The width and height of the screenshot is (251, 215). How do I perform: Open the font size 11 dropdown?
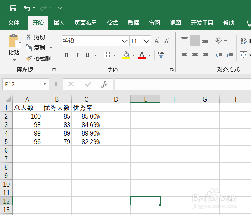(146, 41)
